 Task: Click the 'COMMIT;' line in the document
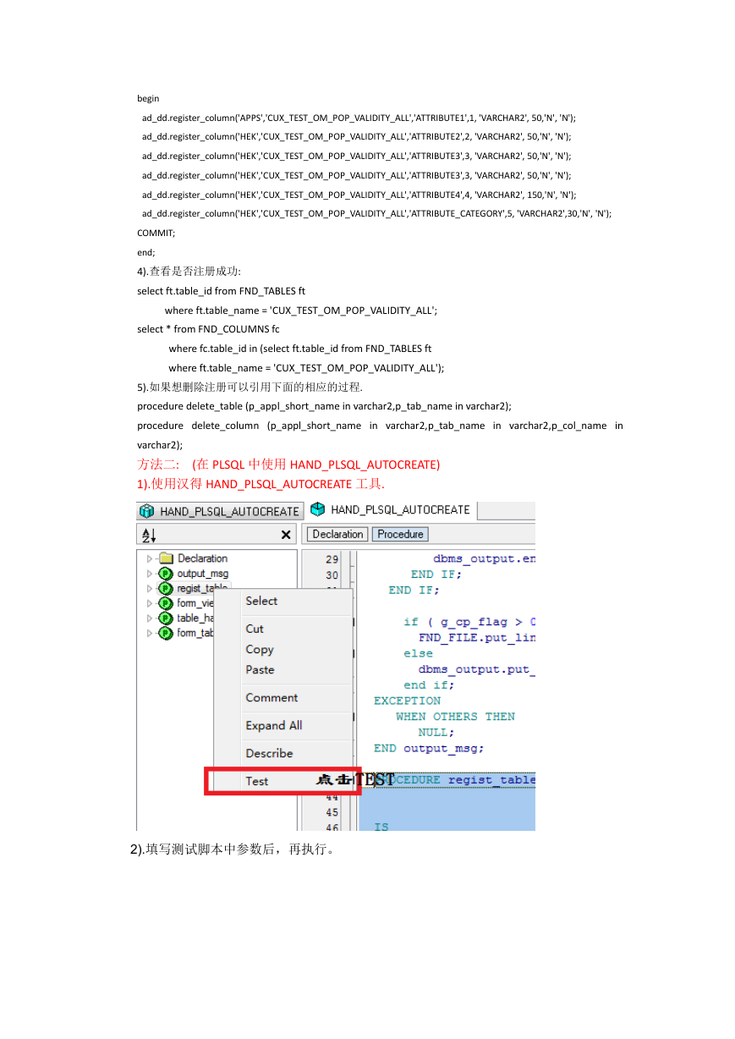coord(156,233)
